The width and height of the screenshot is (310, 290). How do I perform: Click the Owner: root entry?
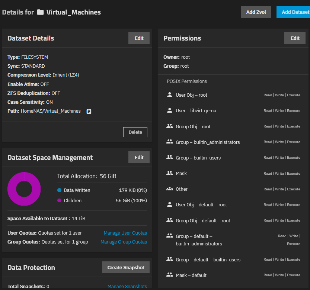[176, 57]
